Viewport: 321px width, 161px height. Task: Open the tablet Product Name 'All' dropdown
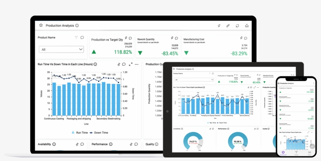tap(194, 80)
